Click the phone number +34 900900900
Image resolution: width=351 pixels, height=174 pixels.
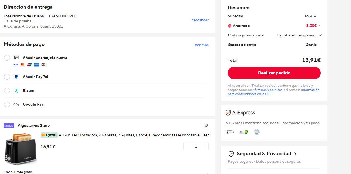pos(62,16)
